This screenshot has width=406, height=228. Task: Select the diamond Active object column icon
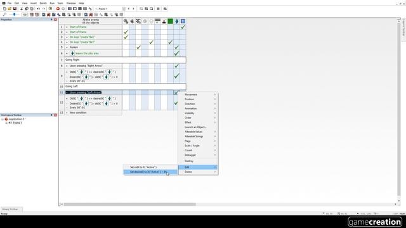click(x=176, y=21)
